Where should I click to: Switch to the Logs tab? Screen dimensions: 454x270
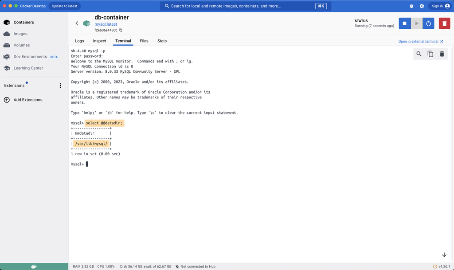pyautogui.click(x=79, y=41)
